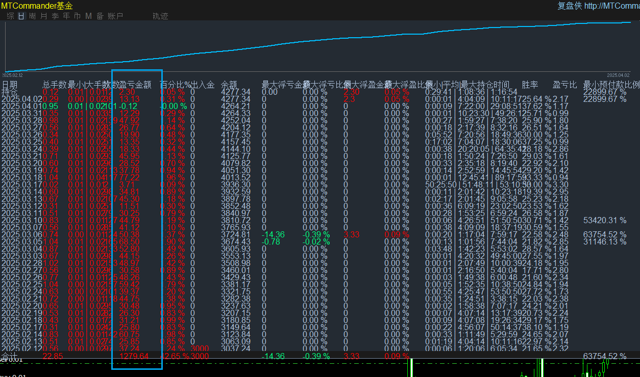Viewport: 640px width, 377px height.
Task: Click the total lots value 22.85
Action: (53, 356)
